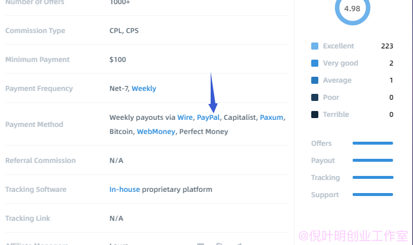Click the Poor rating dark square
This screenshot has width=413, height=245.
tap(315, 97)
